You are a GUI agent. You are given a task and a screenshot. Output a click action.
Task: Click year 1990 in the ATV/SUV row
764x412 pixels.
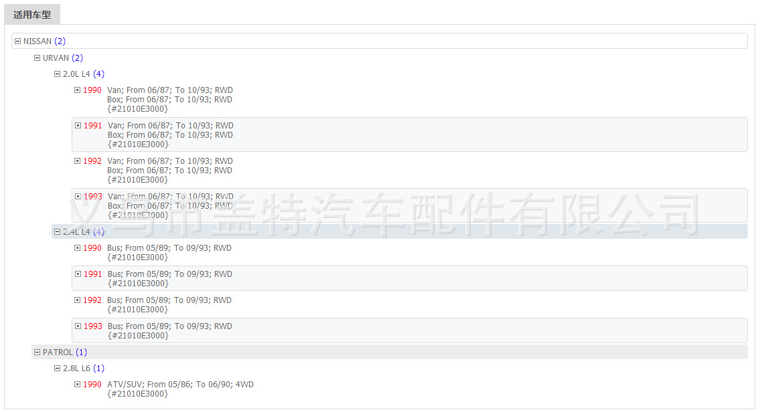tap(92, 385)
